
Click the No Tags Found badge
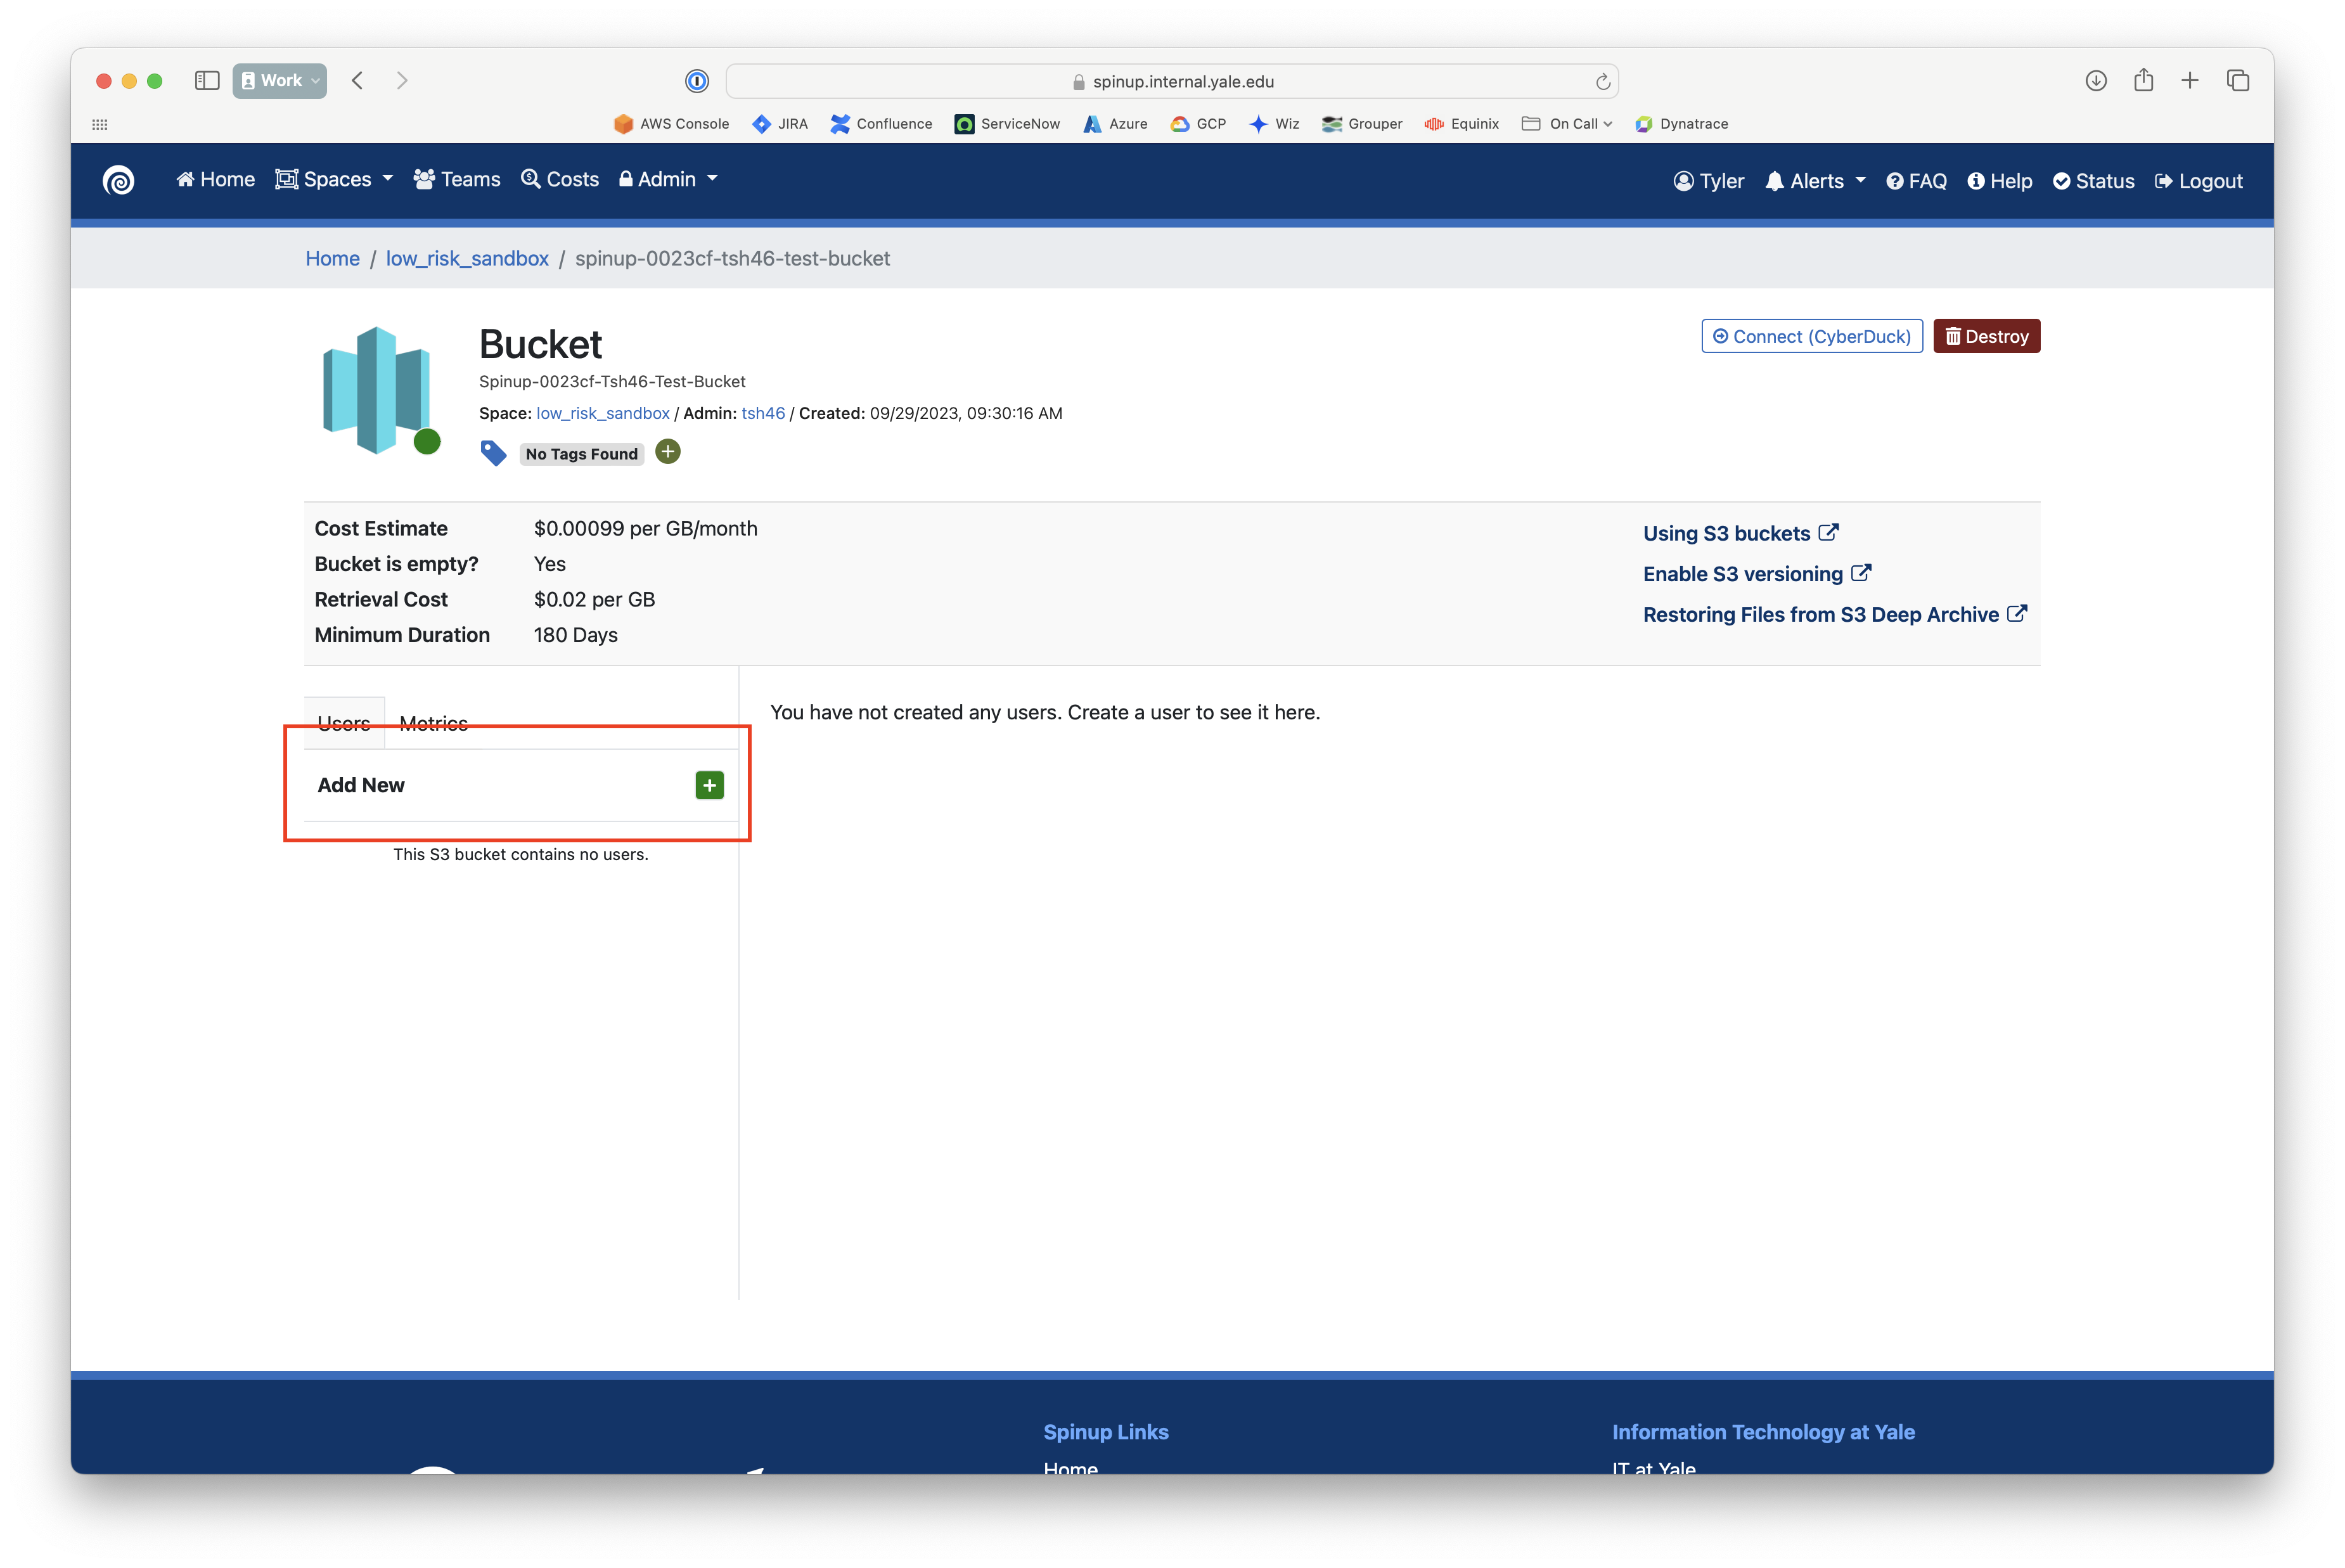pyautogui.click(x=581, y=454)
